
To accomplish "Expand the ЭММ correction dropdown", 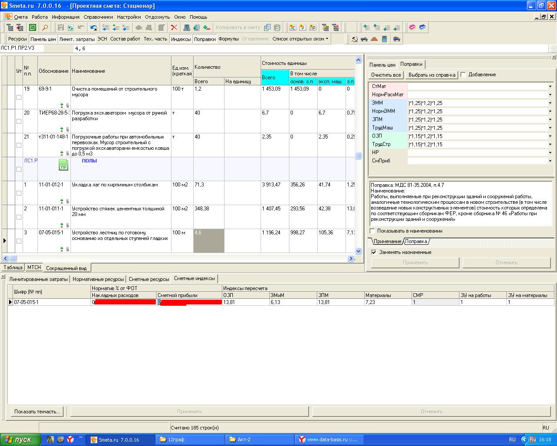I will [x=550, y=103].
